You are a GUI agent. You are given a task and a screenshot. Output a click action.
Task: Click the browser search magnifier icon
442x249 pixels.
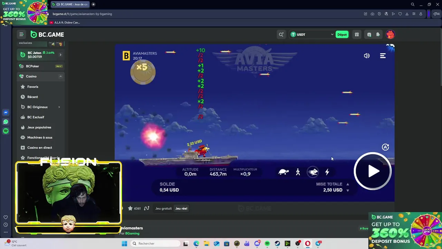[413, 4]
